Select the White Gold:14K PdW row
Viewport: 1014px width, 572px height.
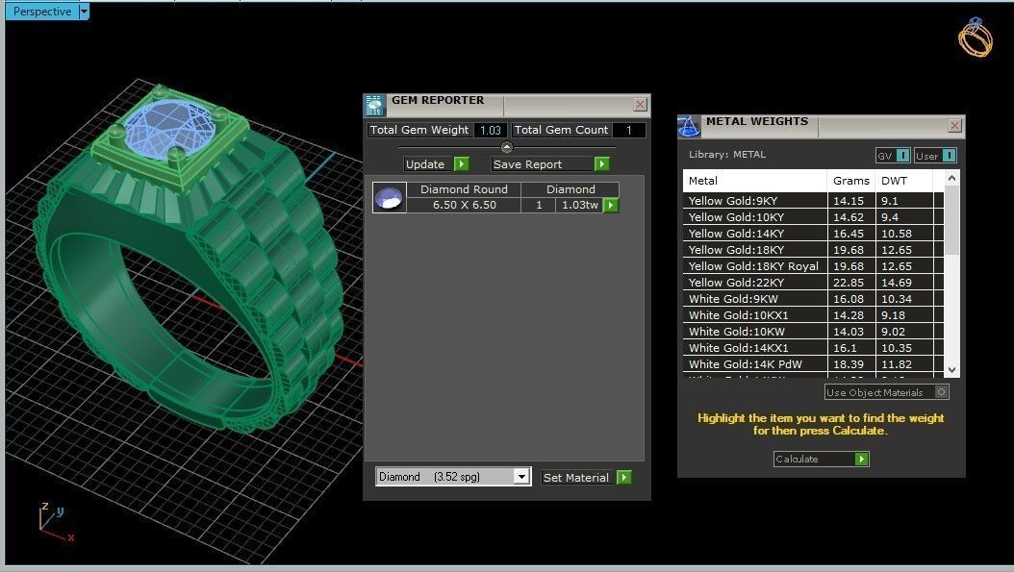coord(813,364)
